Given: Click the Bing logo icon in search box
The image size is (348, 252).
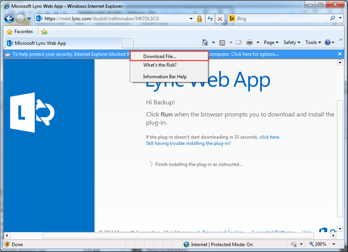Looking at the screenshot, I should point(232,18).
